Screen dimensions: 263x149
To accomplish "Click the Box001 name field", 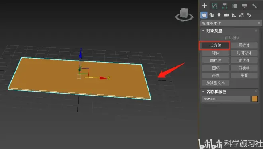I will (226, 99).
